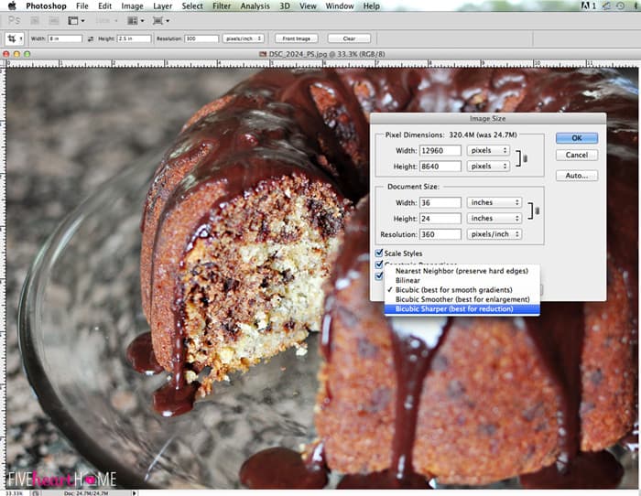Click the Auto... button

point(577,176)
